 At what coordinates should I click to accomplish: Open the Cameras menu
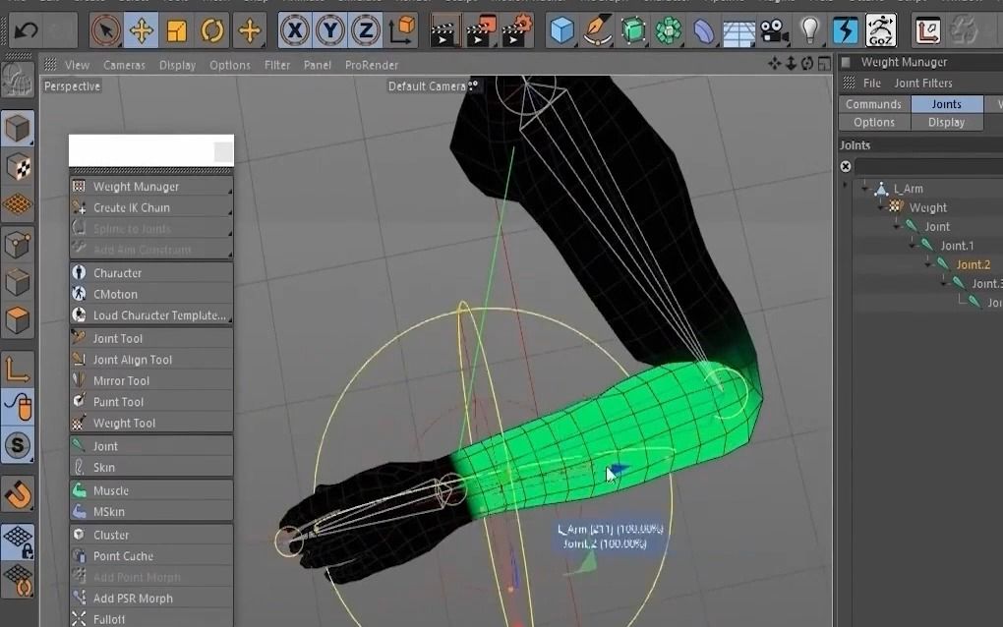click(126, 64)
